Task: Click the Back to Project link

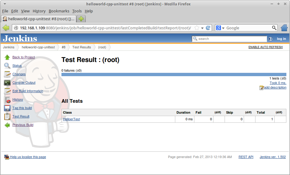Action: [24, 57]
